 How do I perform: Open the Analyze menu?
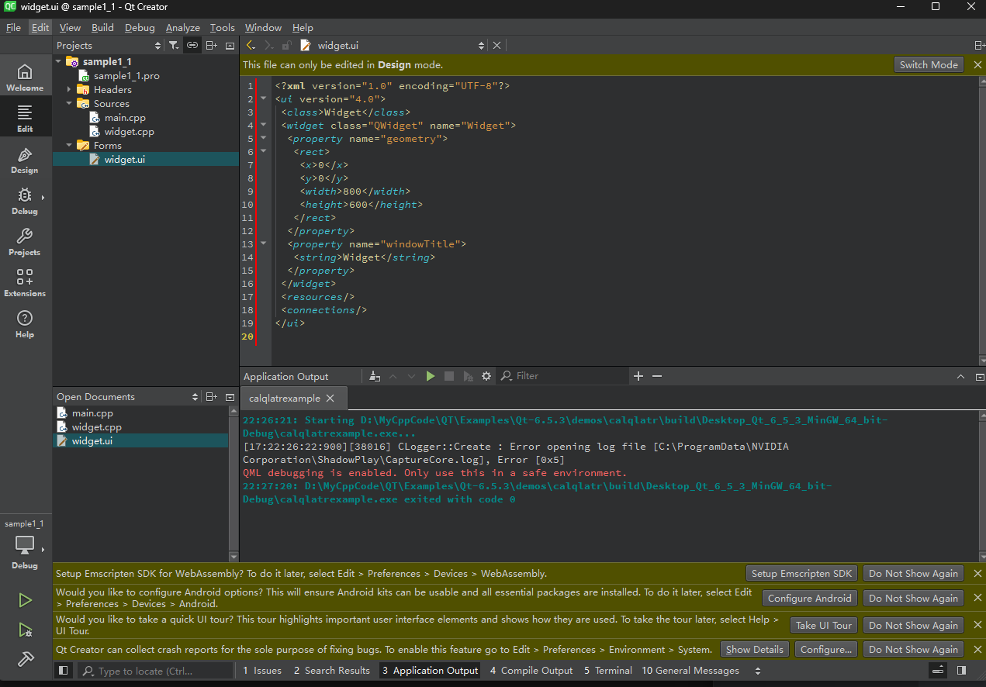(x=182, y=28)
